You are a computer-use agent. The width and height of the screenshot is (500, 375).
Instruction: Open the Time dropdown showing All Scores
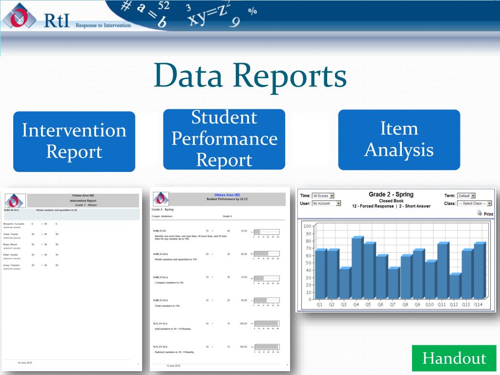323,195
